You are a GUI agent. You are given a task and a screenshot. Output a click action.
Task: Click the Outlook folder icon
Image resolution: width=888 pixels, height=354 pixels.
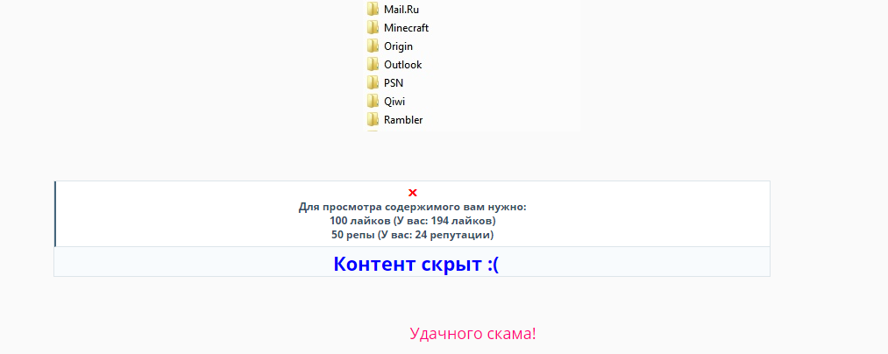click(373, 64)
